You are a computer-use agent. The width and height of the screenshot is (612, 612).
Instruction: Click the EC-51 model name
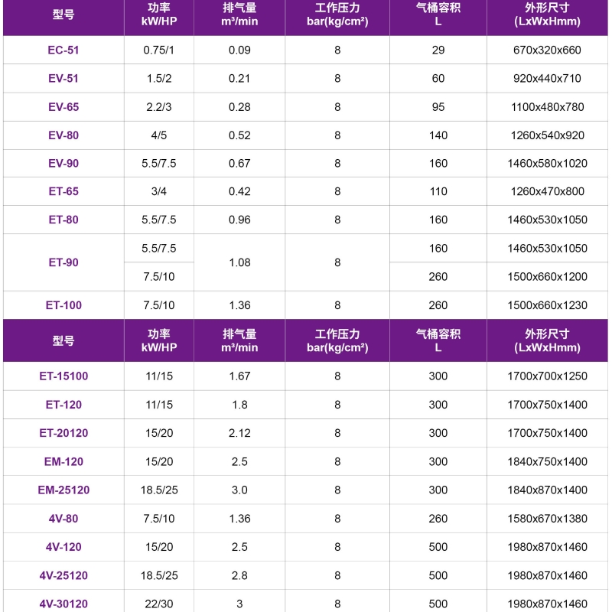coord(63,50)
